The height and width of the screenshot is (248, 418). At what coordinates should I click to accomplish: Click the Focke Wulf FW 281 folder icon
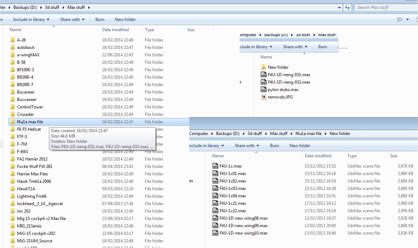(12, 167)
